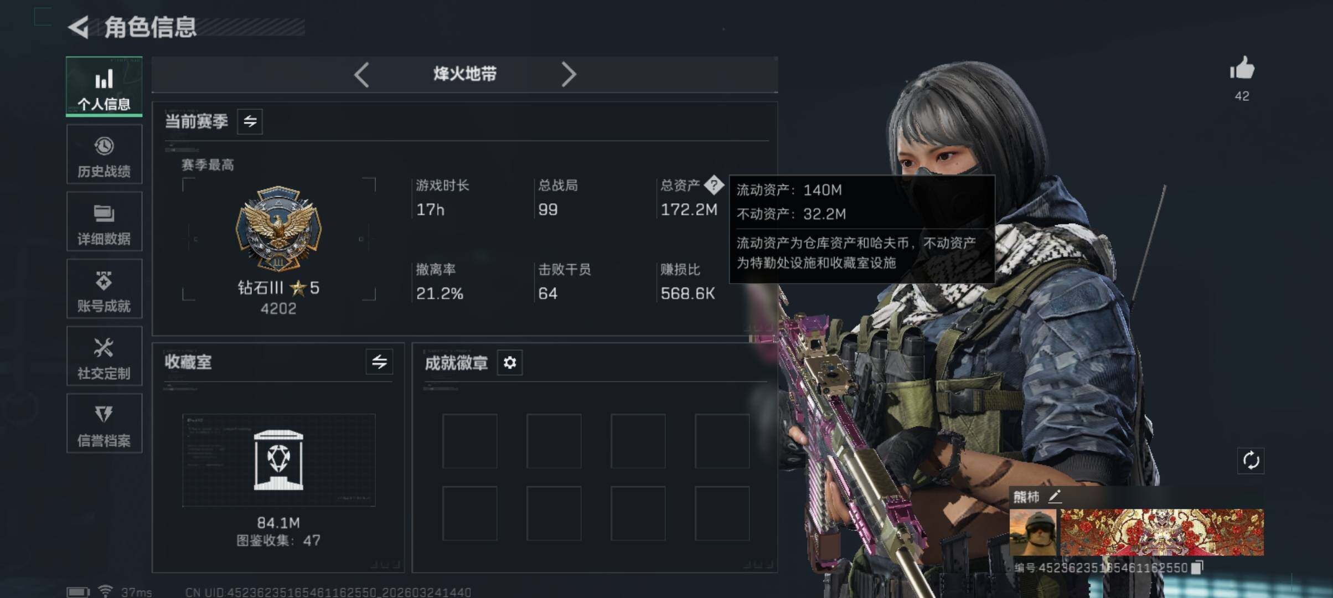Open achievement badge settings gear
The image size is (1333, 598).
click(x=509, y=363)
